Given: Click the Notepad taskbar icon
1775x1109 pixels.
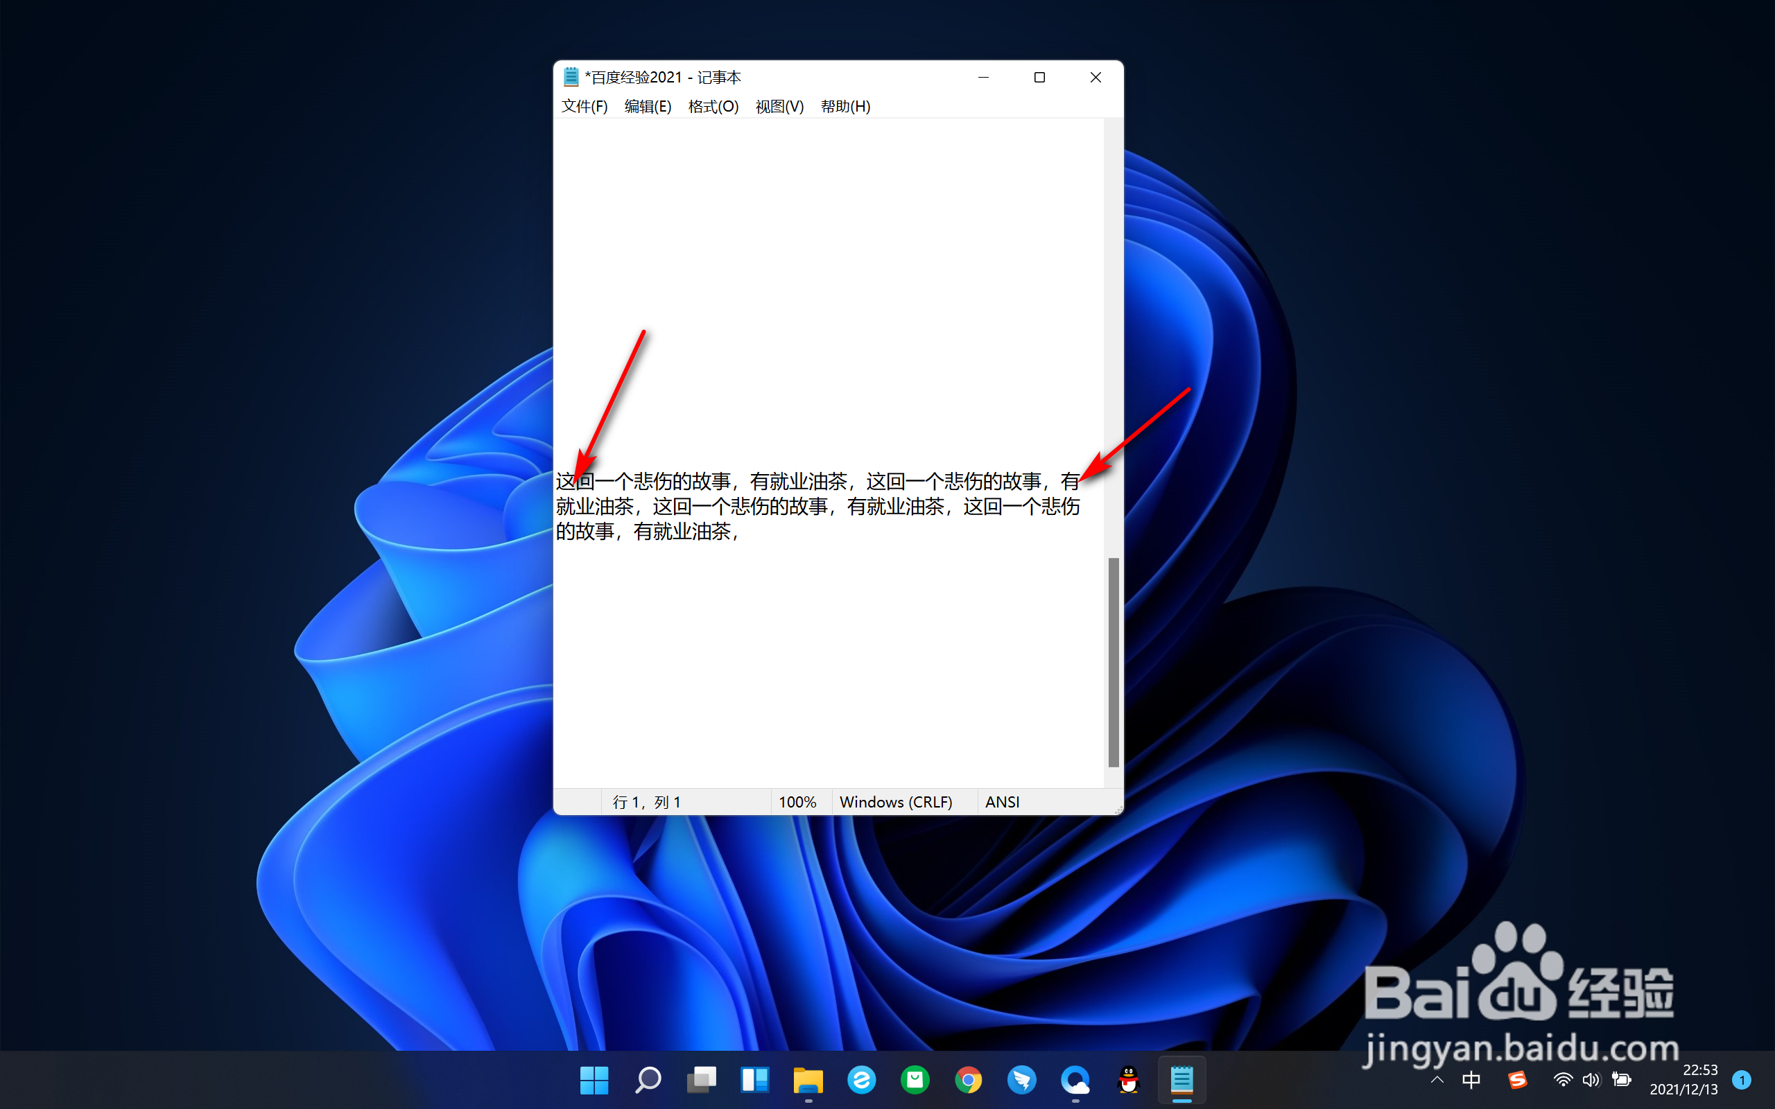Looking at the screenshot, I should pos(1181,1080).
